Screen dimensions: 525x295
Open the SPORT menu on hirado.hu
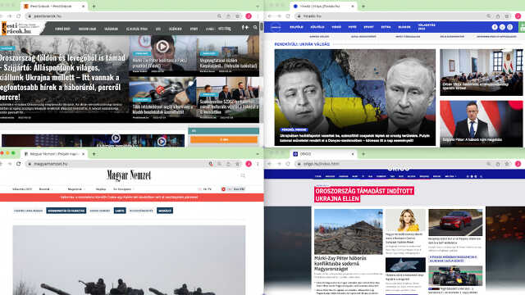368,27
